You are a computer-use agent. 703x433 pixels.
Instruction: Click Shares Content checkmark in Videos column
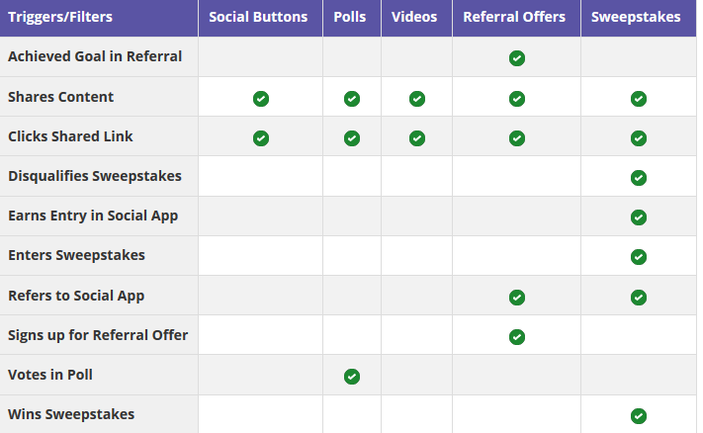[x=416, y=98]
